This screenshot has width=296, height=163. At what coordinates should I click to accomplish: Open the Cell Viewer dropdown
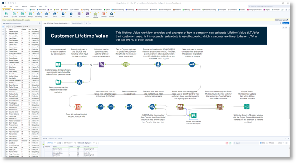pyautogui.click(x=68, y=143)
